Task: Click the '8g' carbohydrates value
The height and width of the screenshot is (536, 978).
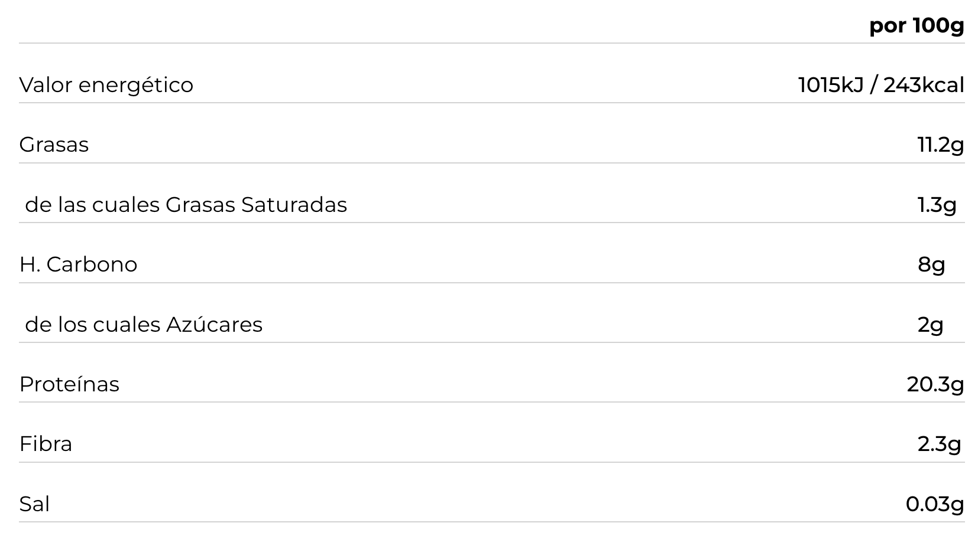Action: [931, 264]
